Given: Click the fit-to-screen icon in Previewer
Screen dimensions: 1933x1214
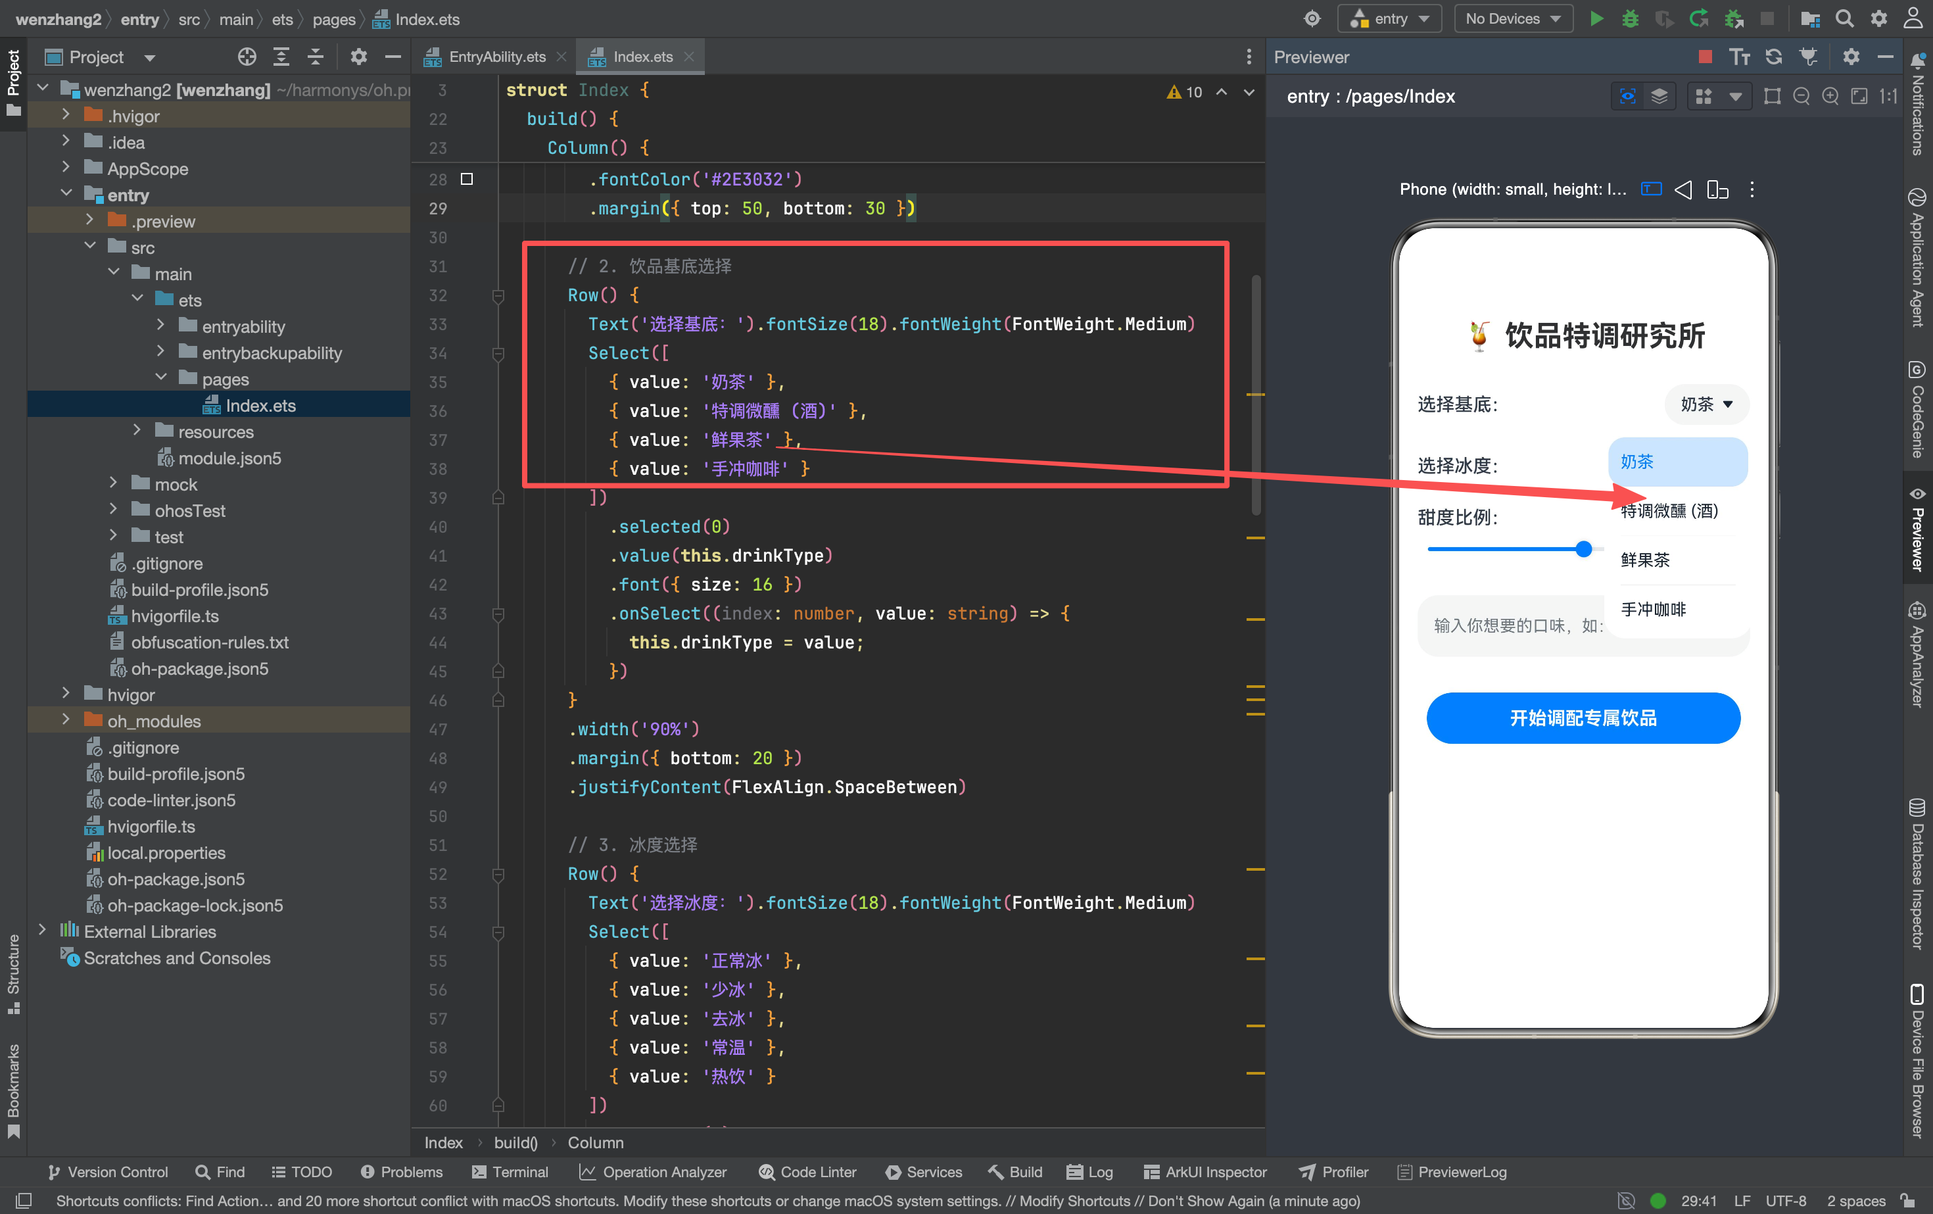Looking at the screenshot, I should tap(1858, 97).
